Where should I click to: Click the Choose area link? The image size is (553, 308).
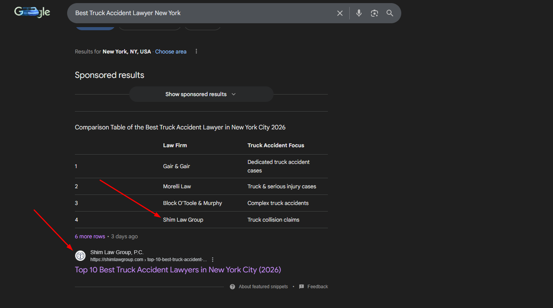(x=171, y=52)
